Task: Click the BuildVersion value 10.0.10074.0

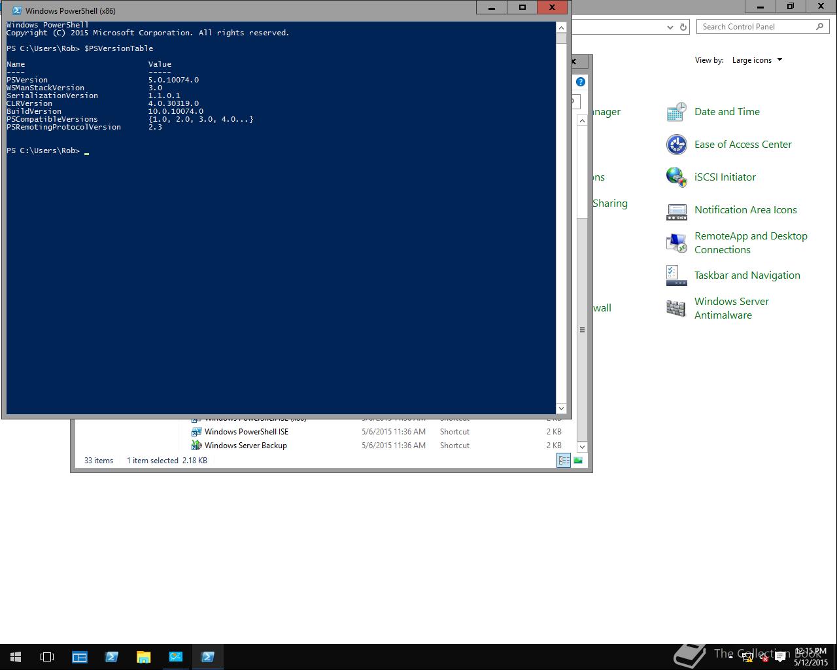Action: (x=176, y=111)
